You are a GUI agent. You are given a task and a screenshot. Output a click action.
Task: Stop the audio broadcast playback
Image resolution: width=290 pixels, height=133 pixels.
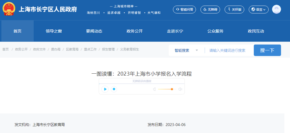pos(114,89)
